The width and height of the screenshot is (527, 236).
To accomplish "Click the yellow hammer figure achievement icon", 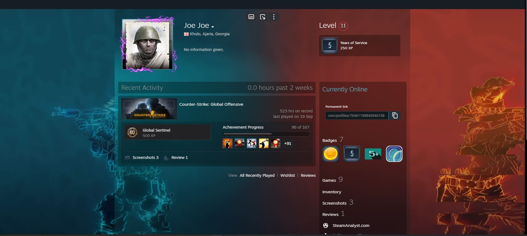I will [x=264, y=143].
